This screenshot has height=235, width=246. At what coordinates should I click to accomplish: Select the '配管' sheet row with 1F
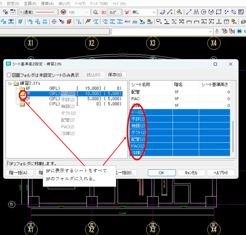180,92
